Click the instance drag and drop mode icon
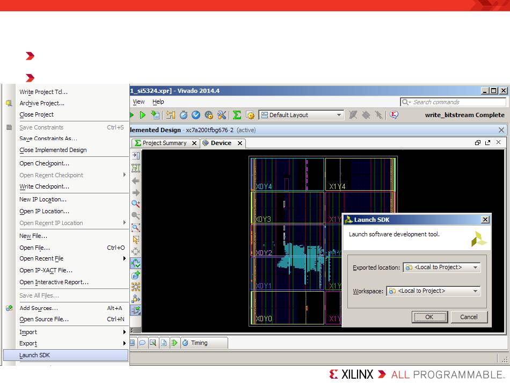 point(136,298)
